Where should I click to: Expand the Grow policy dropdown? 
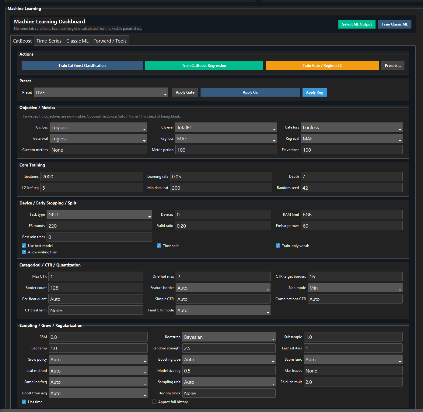[x=98, y=359]
